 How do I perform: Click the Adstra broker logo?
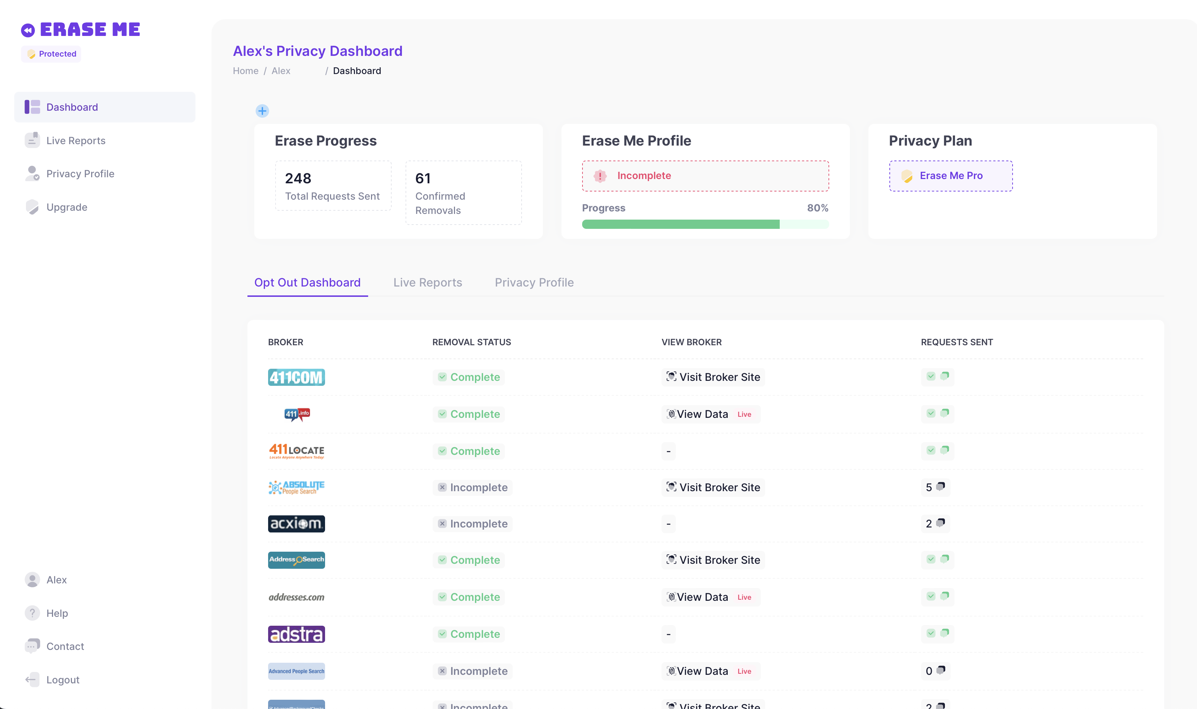pos(296,634)
